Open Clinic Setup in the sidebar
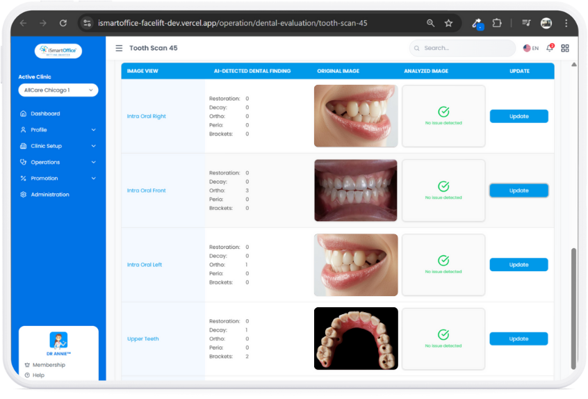The image size is (588, 399). (x=47, y=146)
